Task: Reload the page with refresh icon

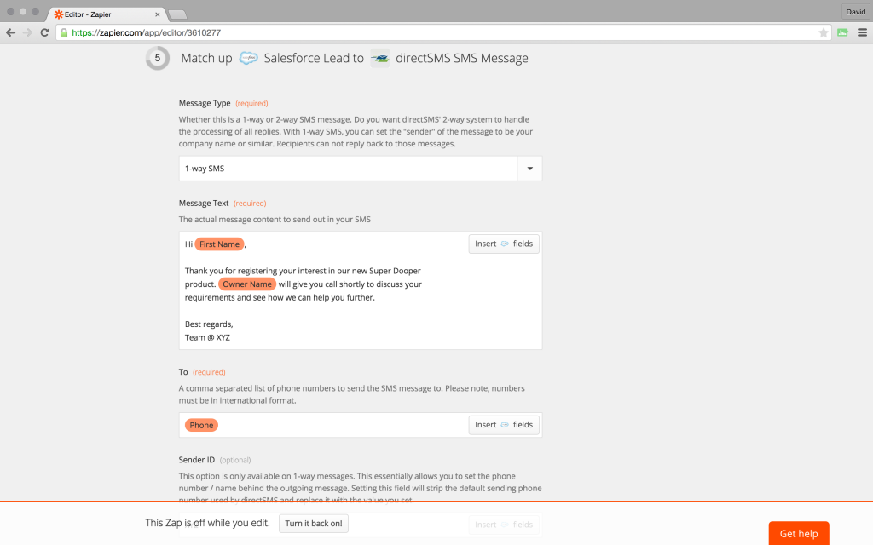Action: pos(44,33)
